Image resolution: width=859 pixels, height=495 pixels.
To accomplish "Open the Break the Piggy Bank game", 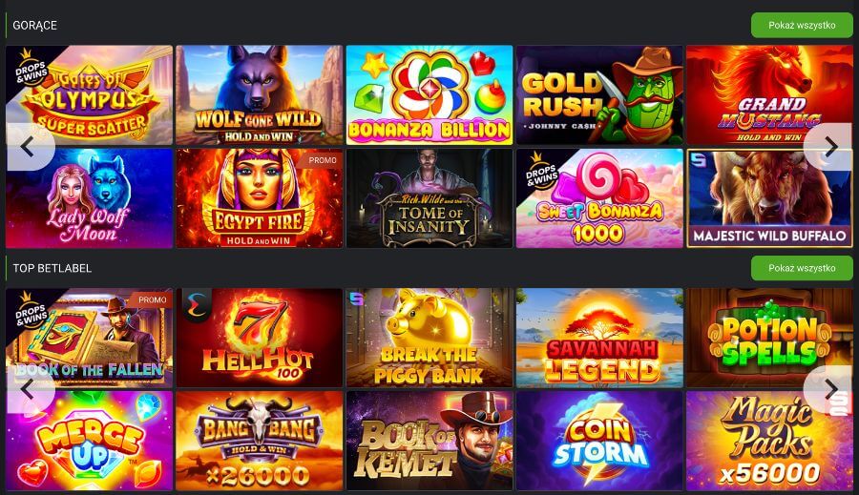I will [x=429, y=338].
